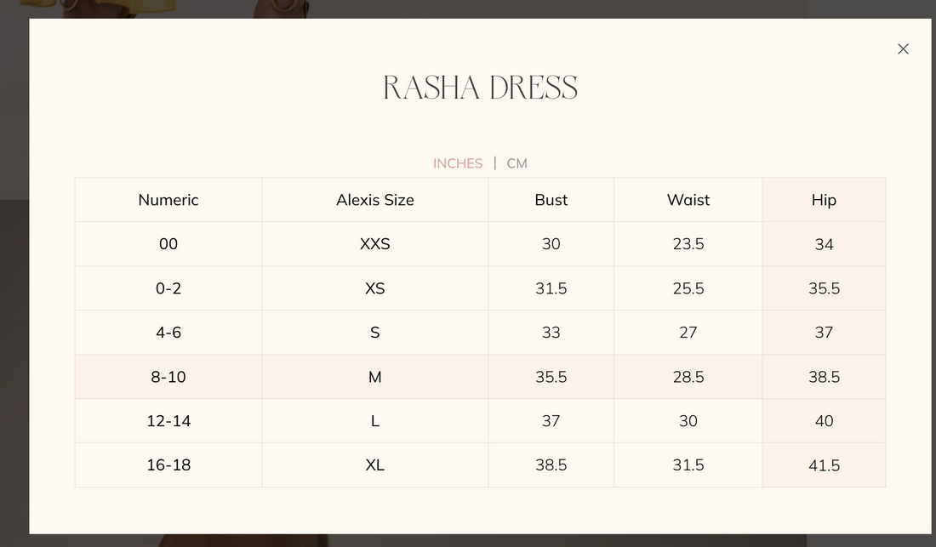Click bust value 38.5 in XL row
Viewport: 936px width, 547px height.
pos(551,464)
